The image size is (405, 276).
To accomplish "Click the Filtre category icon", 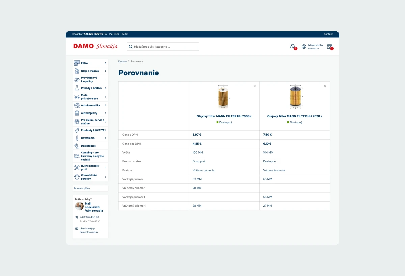I will point(77,63).
